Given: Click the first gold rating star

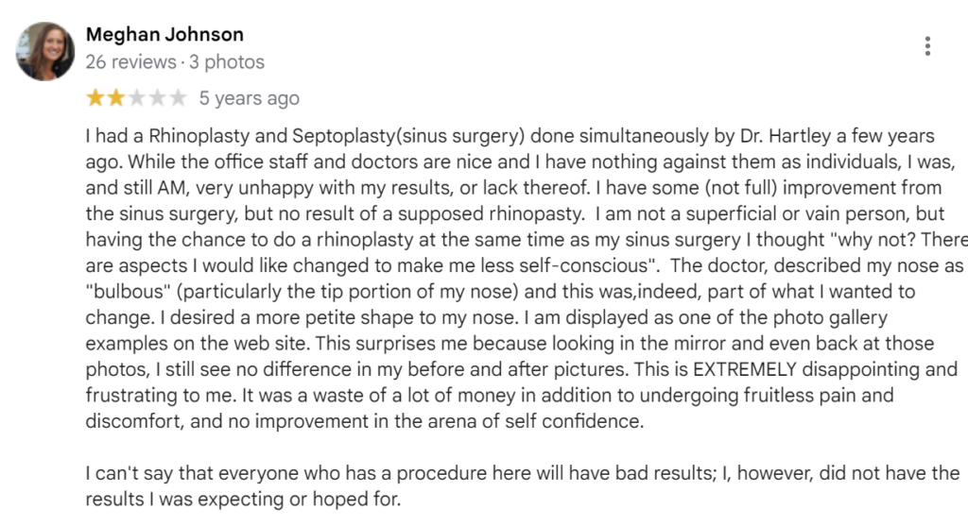Looking at the screenshot, I should [x=95, y=98].
